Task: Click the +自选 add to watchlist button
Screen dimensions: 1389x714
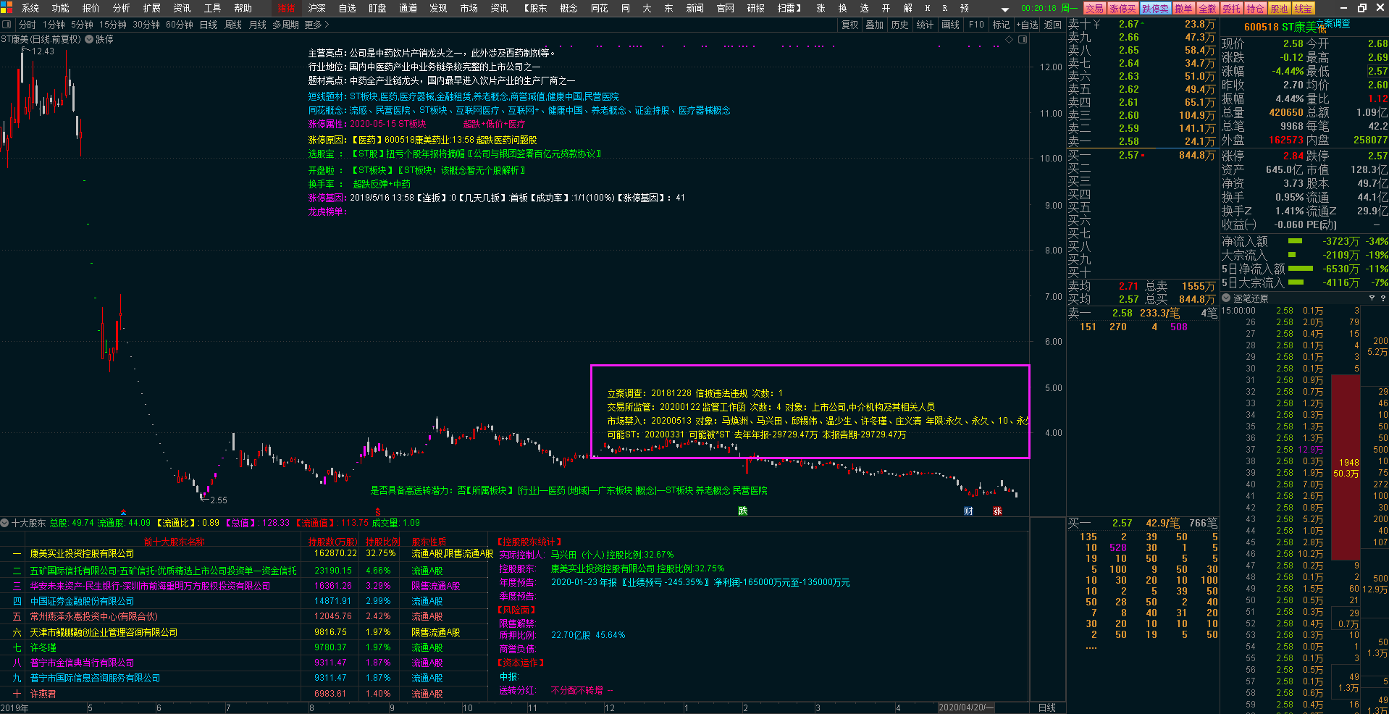Action: click(x=1027, y=25)
